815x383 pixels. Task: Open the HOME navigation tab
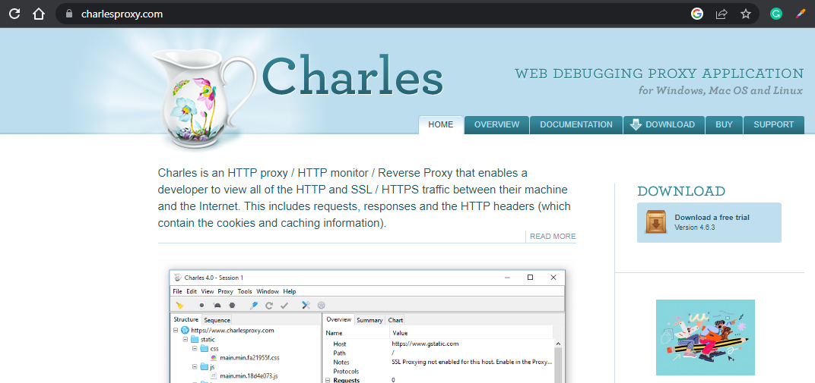tap(441, 125)
